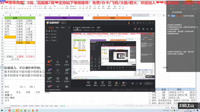Click the record video camera icon
Screen dimensions: 200x112
133,83
